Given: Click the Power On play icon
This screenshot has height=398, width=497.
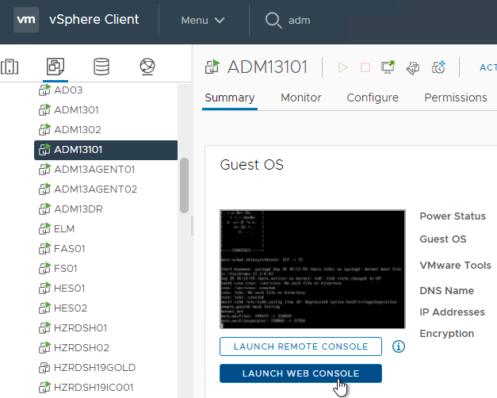Looking at the screenshot, I should tap(342, 67).
